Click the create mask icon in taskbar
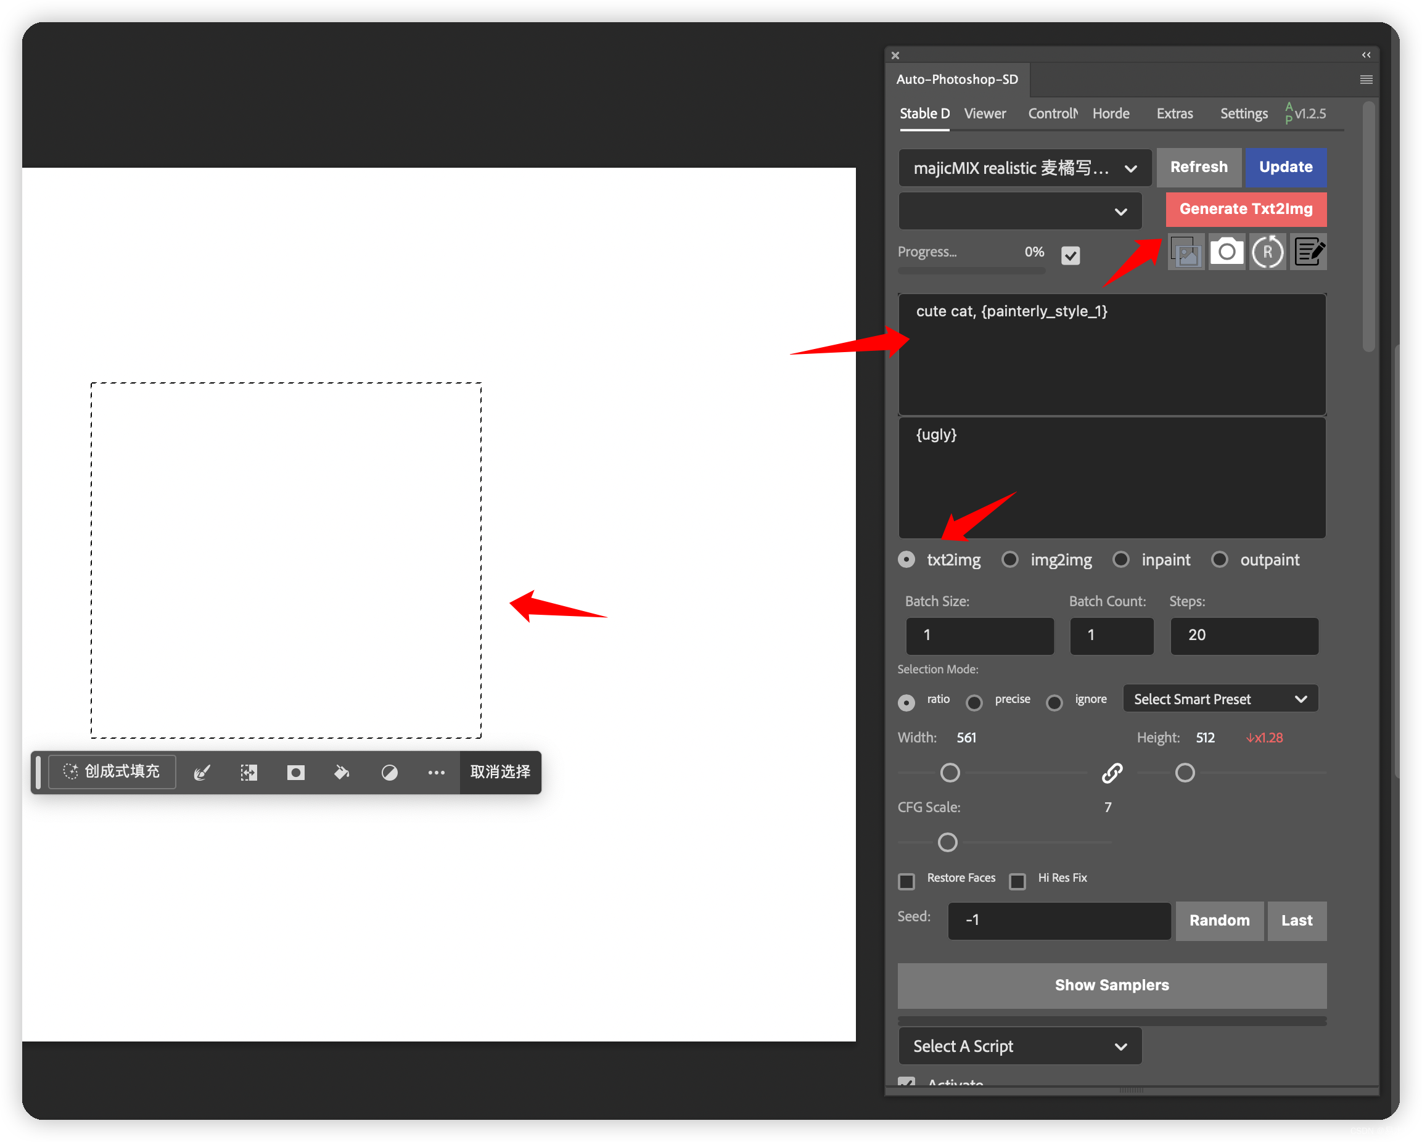This screenshot has height=1142, width=1422. [x=295, y=772]
